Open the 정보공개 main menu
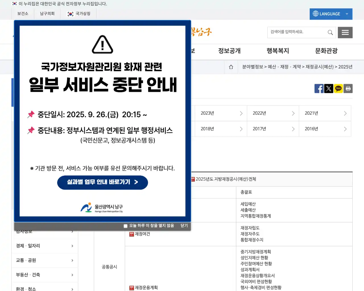The height and width of the screenshot is (291, 364). [x=229, y=51]
